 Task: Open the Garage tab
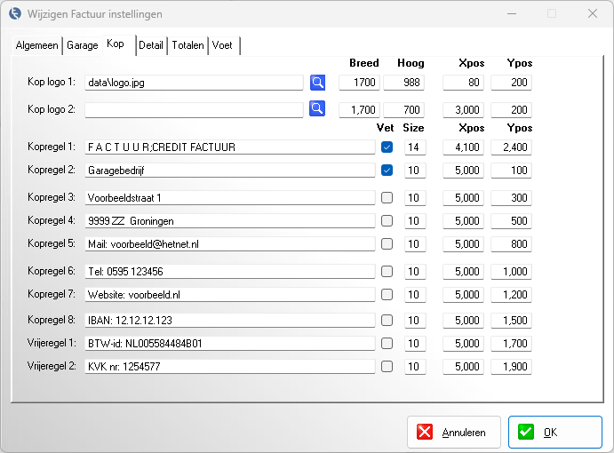click(83, 45)
